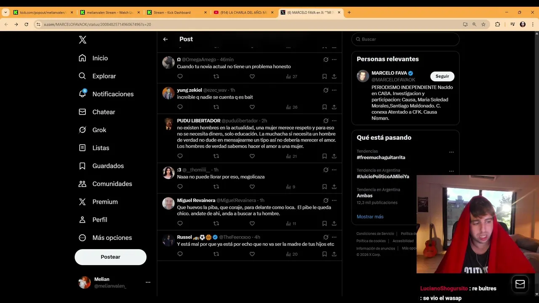Open more options on PUDU LIBERTADOR post
This screenshot has width=539, height=303.
(x=334, y=121)
